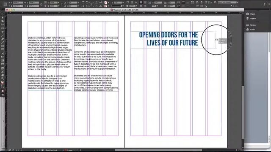
Task: Click the Y position input field
Action: click(18, 6)
